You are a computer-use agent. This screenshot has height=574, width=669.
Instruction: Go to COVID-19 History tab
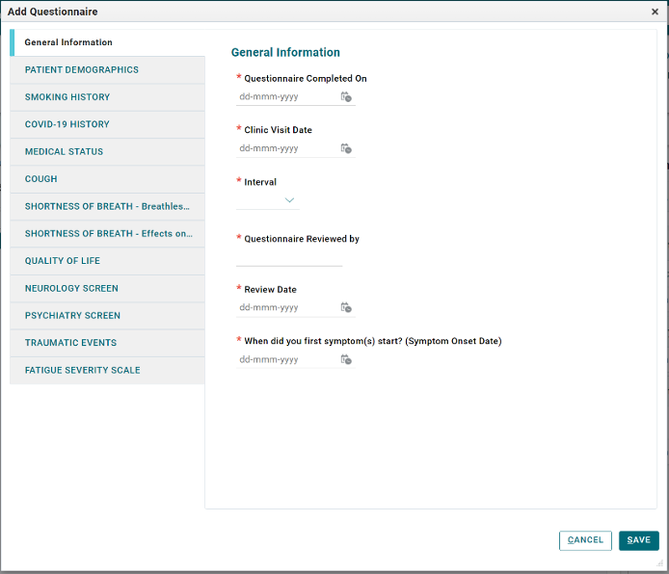click(67, 124)
